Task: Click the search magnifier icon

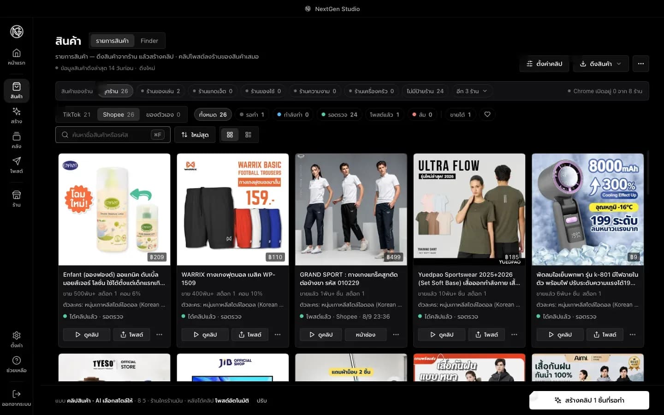Action: (65, 135)
